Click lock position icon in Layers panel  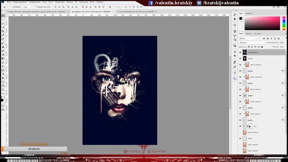tap(255, 47)
